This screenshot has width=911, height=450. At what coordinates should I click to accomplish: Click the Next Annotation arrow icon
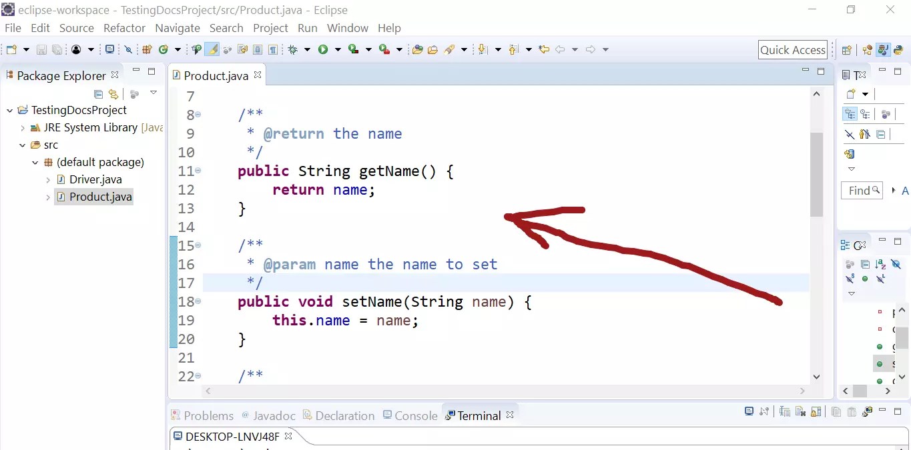[x=483, y=49]
